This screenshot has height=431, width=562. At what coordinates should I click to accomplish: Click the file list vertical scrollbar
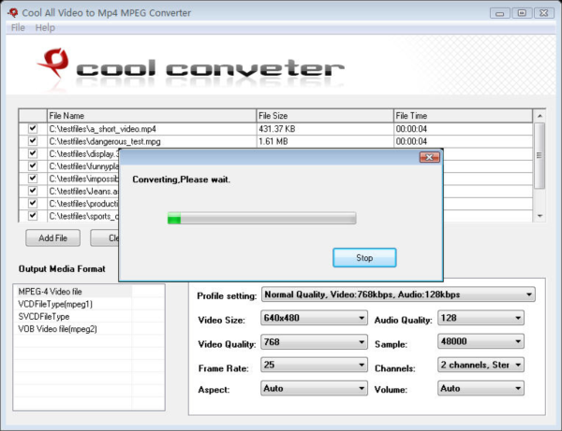(x=539, y=164)
